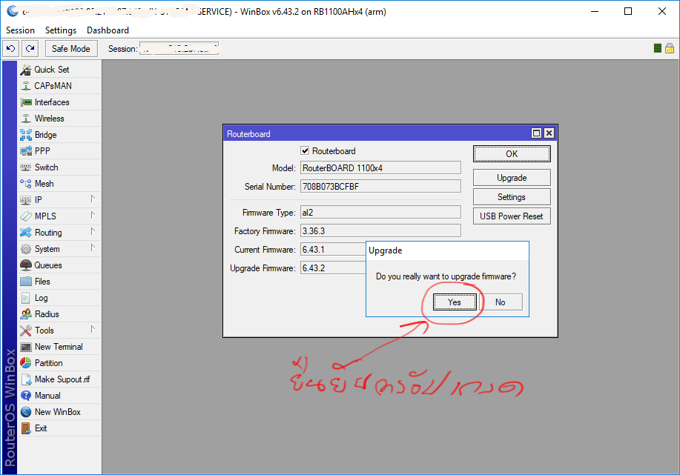Click the Factory Firmware field
Image resolution: width=680 pixels, height=475 pixels.
(380, 231)
